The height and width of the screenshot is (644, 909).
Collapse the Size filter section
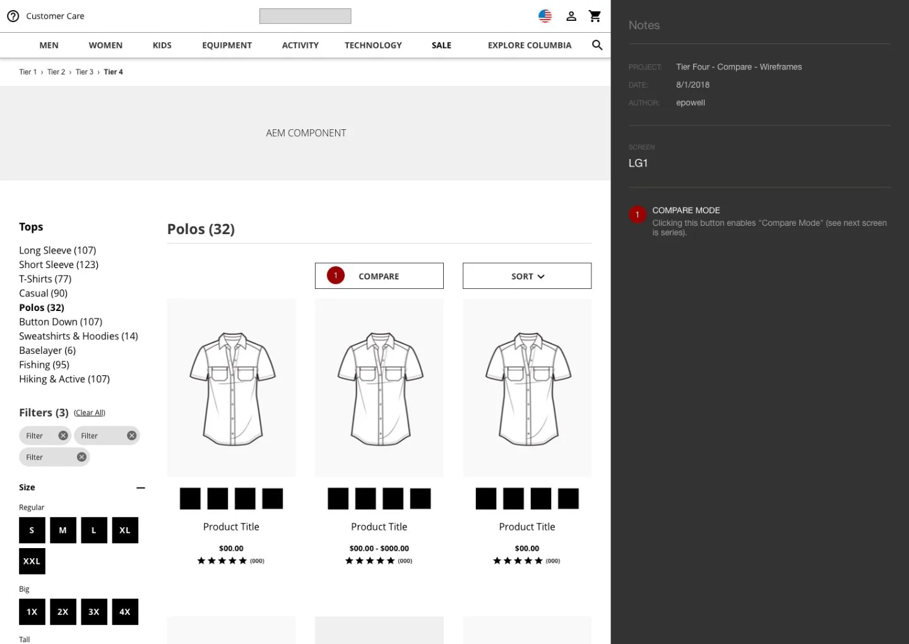coord(141,488)
